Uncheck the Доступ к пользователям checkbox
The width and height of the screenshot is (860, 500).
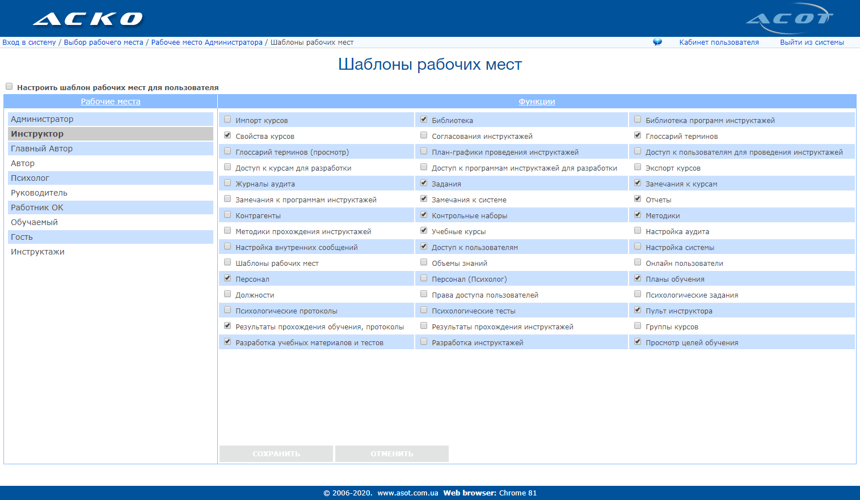(424, 247)
